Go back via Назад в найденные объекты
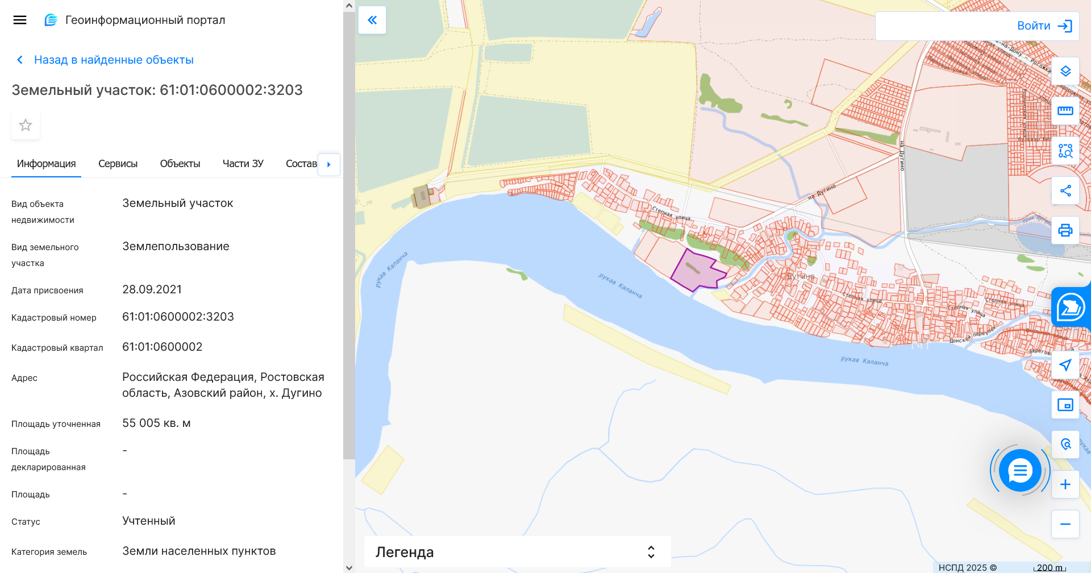 [113, 60]
